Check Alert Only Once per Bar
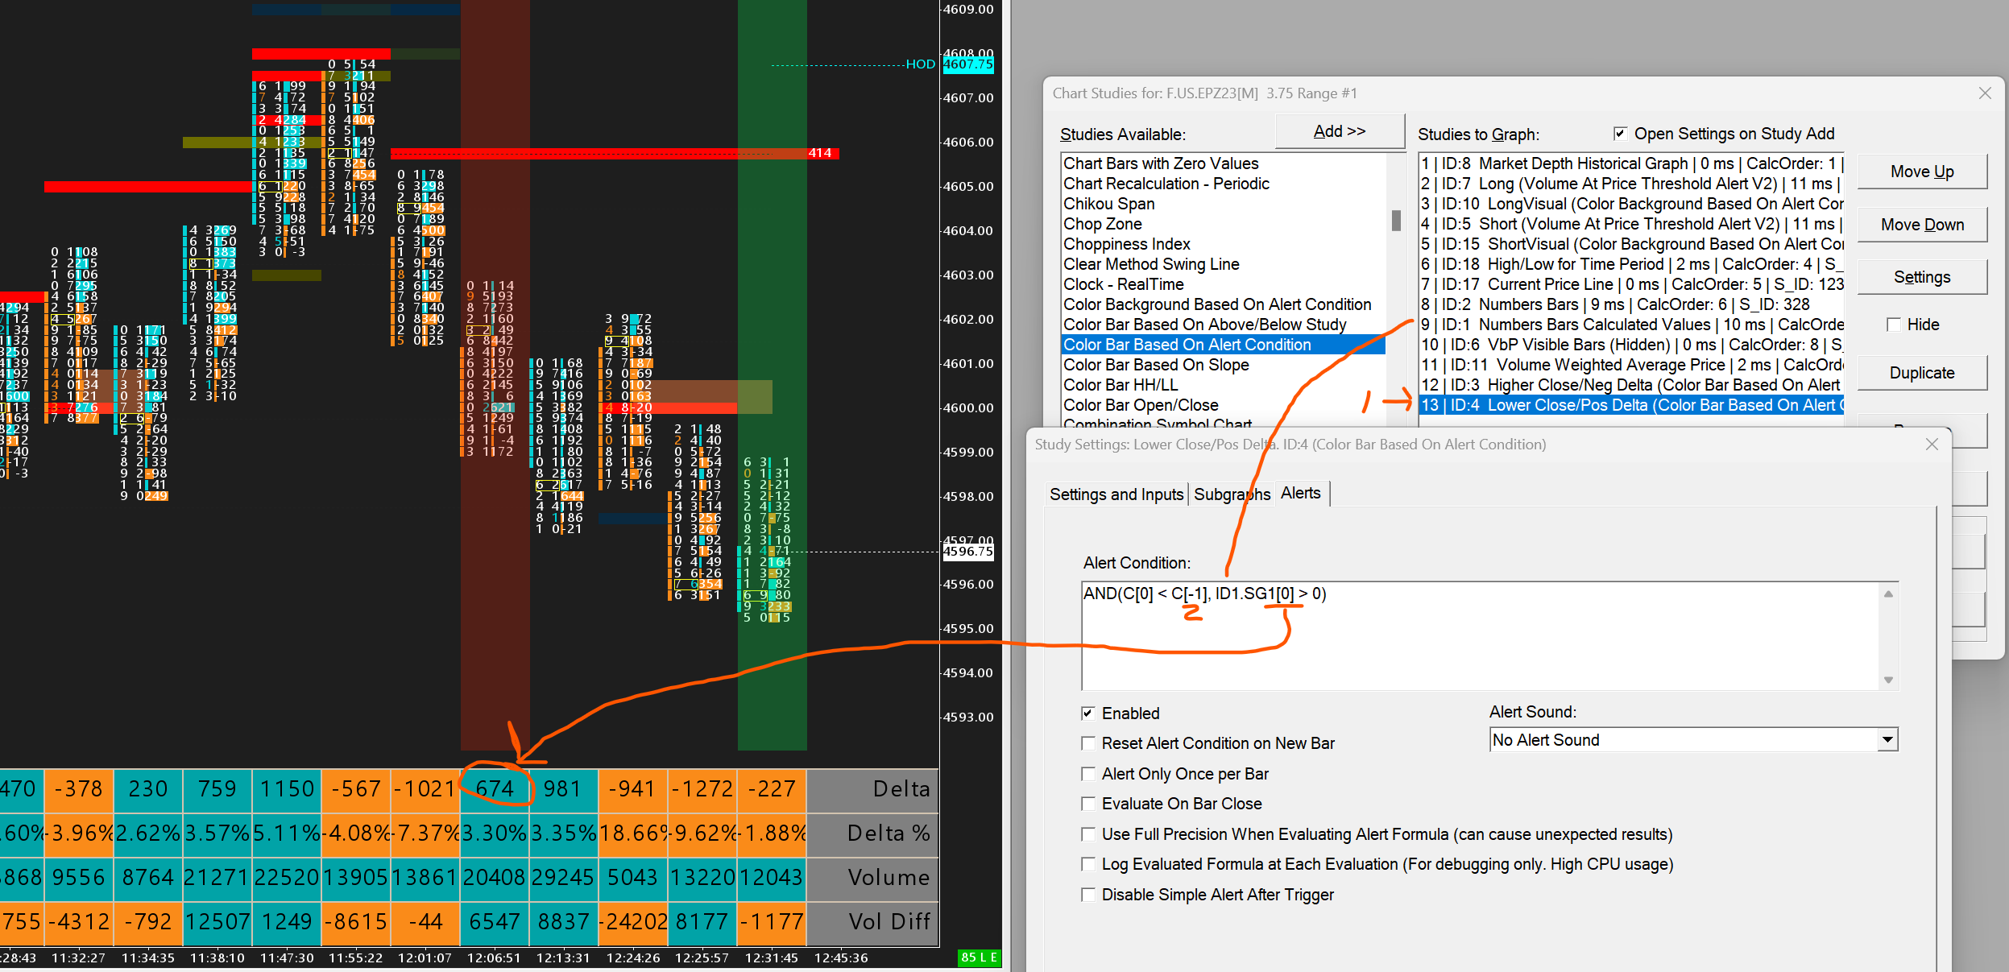2009x972 pixels. [x=1088, y=774]
